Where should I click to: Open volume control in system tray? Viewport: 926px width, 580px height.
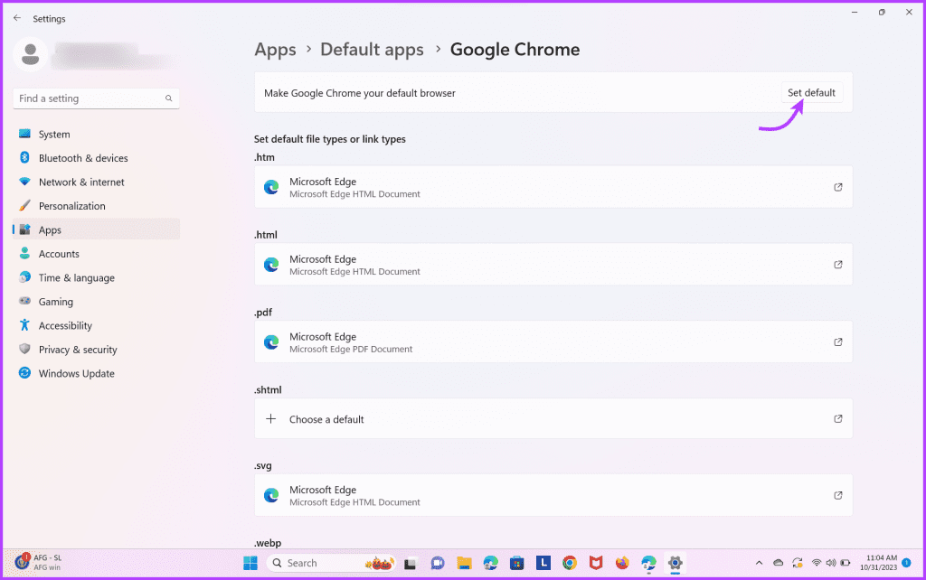pyautogui.click(x=831, y=563)
